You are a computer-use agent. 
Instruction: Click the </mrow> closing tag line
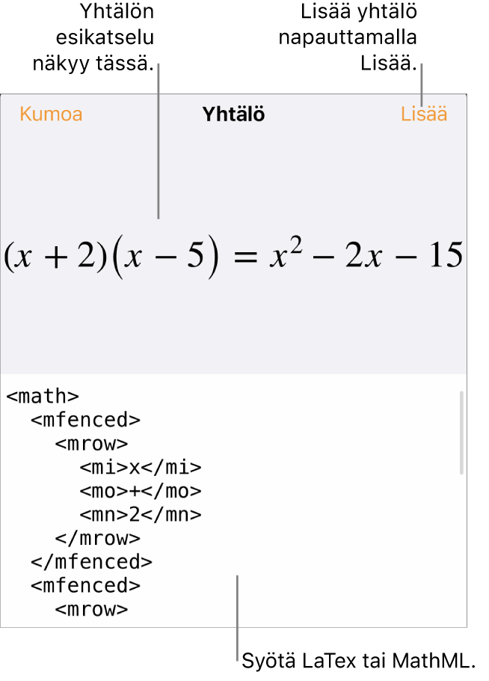97,538
